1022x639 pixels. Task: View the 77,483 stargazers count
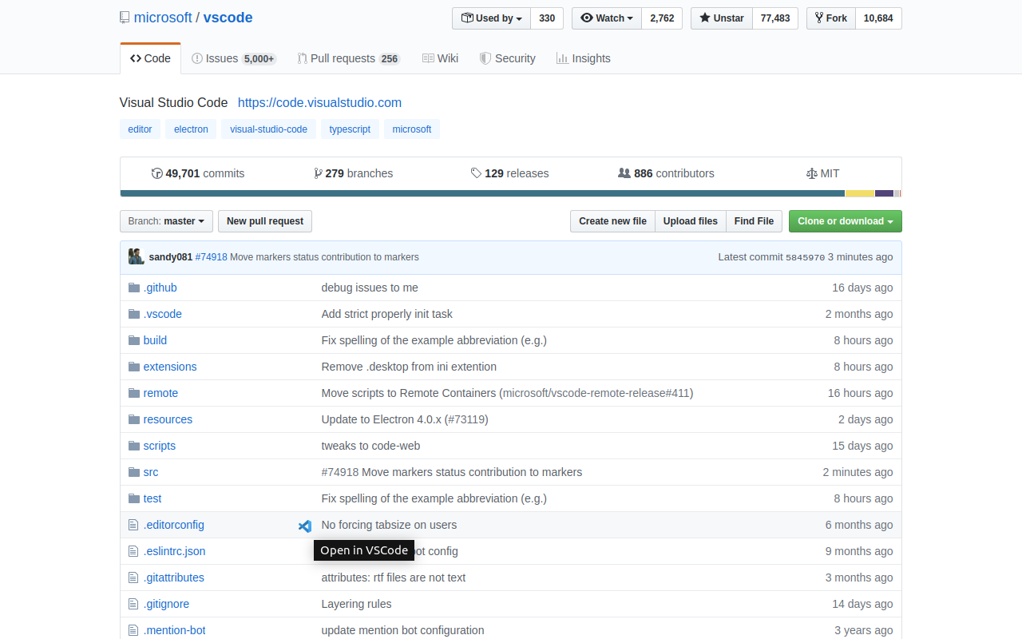775,18
